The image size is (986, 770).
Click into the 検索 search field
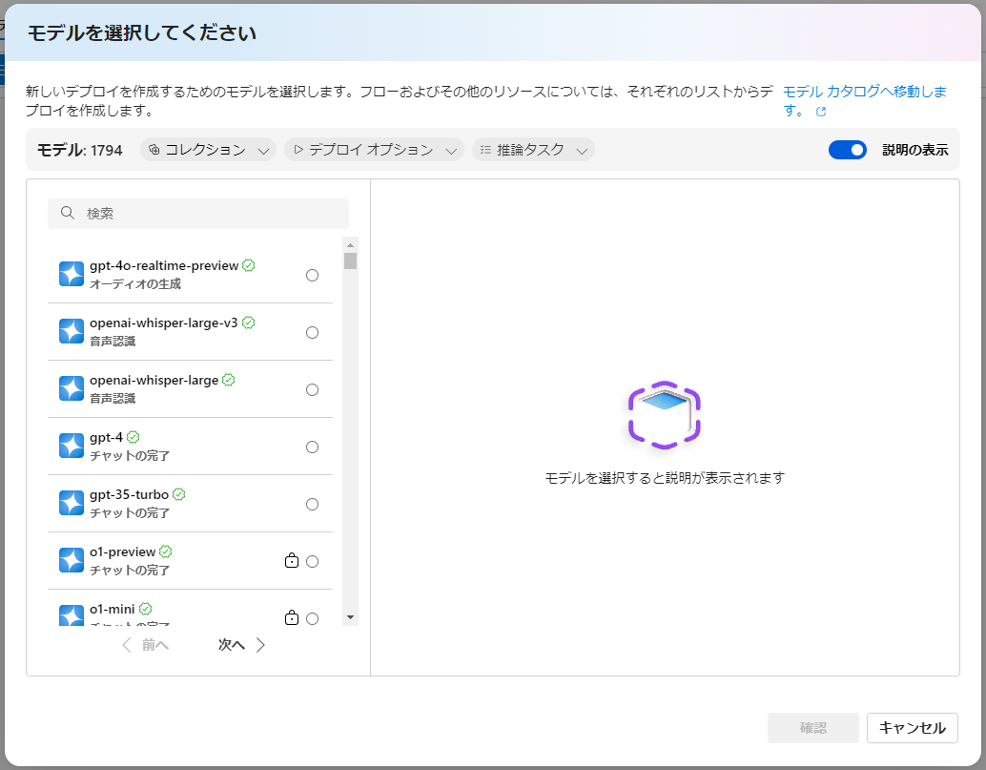[198, 214]
